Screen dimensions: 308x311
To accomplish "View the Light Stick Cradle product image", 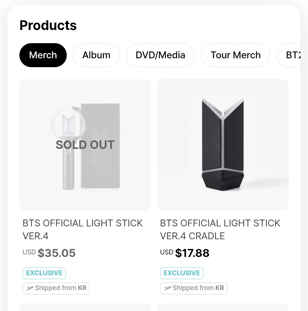I will click(223, 145).
